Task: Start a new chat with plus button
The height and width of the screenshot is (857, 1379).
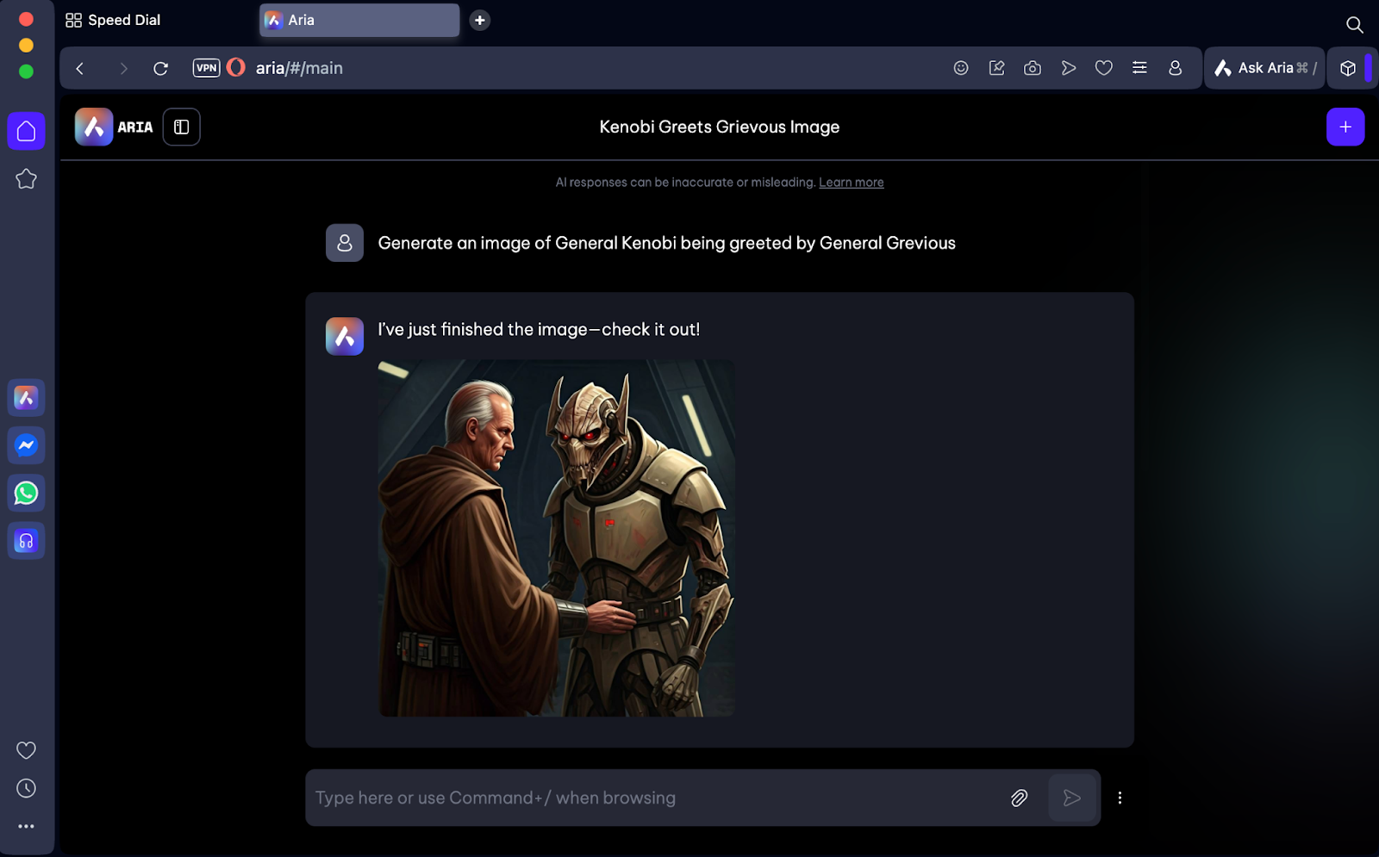Action: (1345, 127)
